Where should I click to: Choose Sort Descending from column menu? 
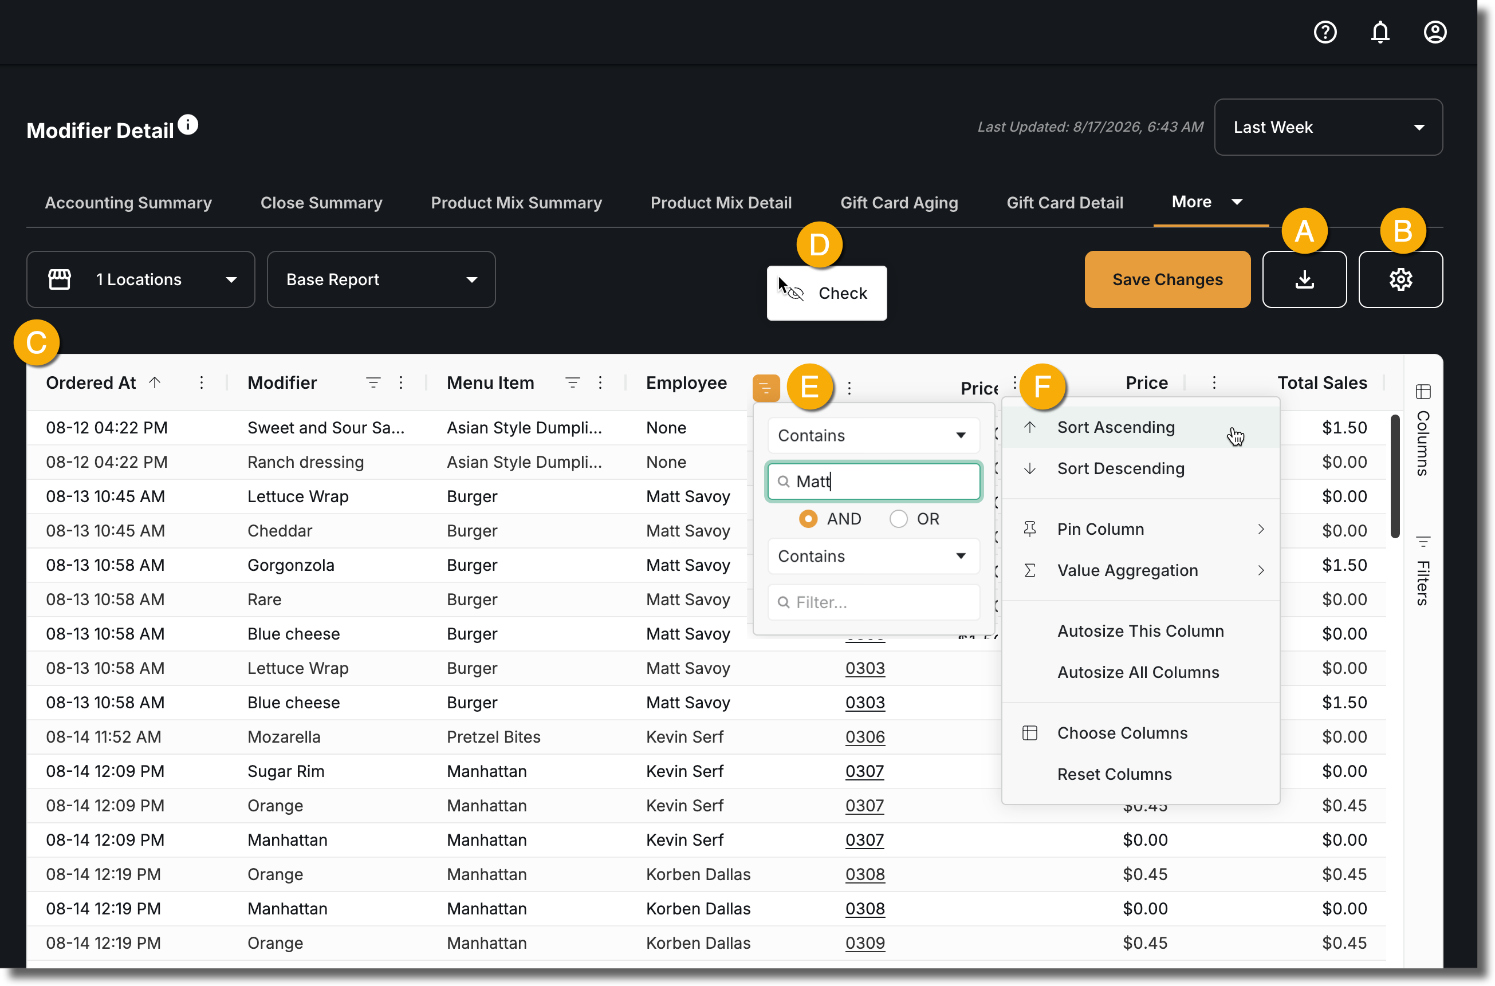point(1140,468)
